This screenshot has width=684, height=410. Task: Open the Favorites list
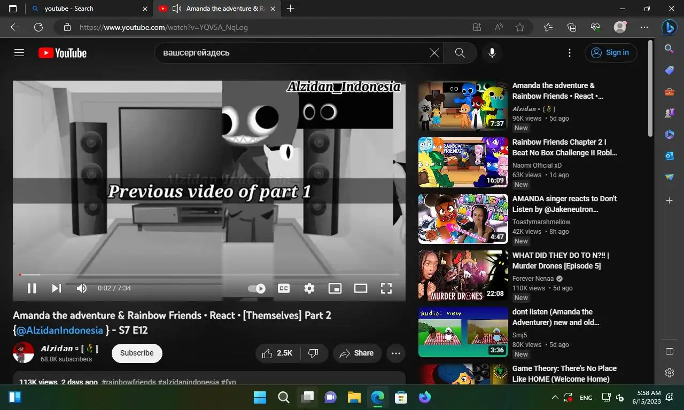pyautogui.click(x=548, y=27)
